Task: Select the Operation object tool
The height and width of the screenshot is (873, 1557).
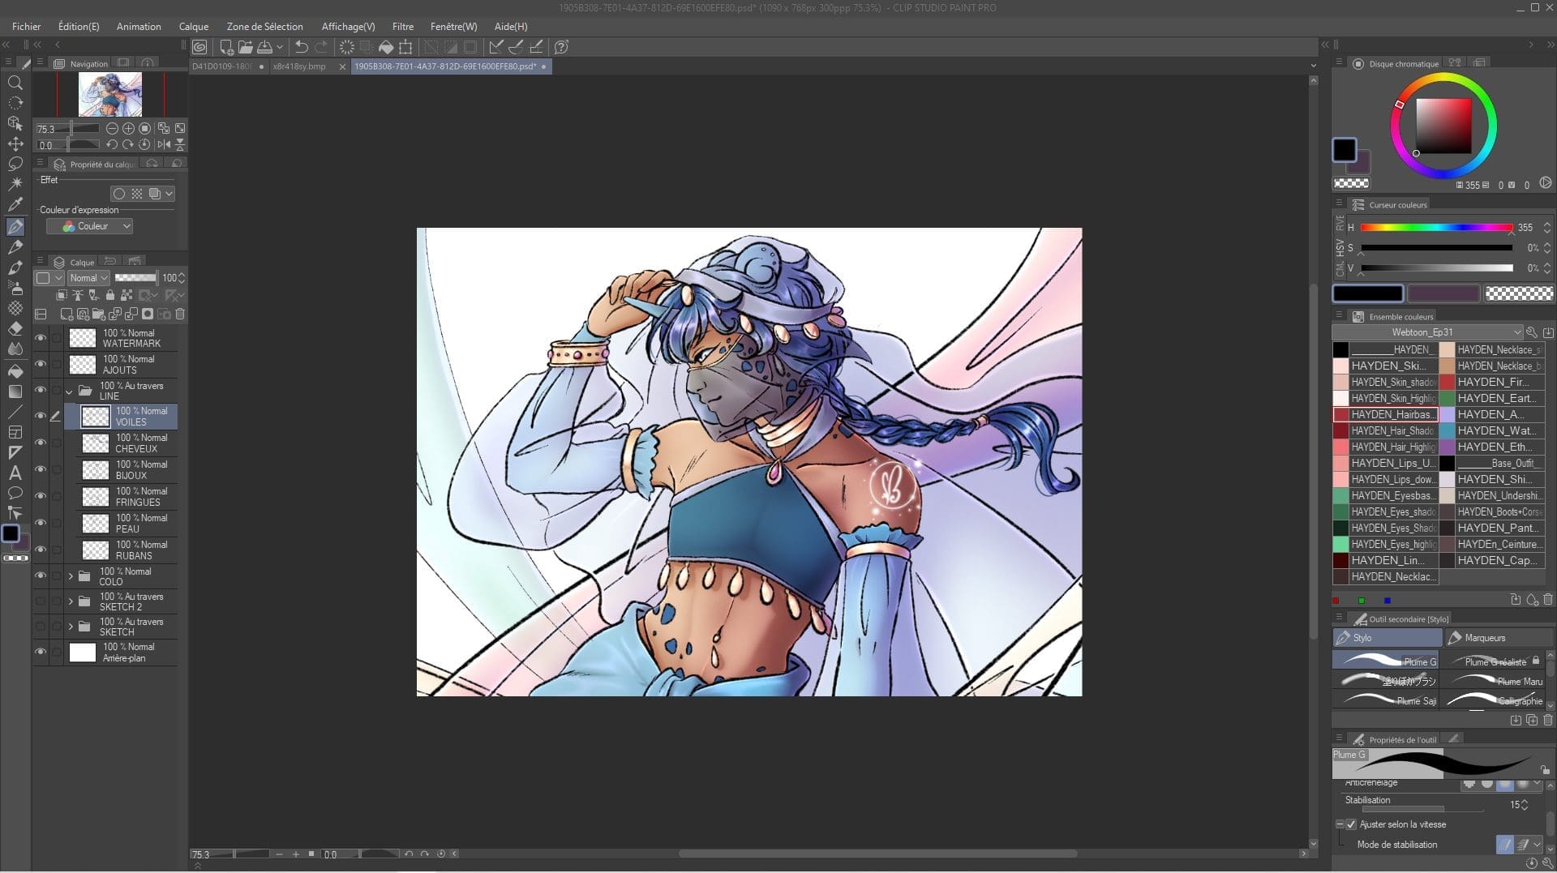Action: [15, 123]
